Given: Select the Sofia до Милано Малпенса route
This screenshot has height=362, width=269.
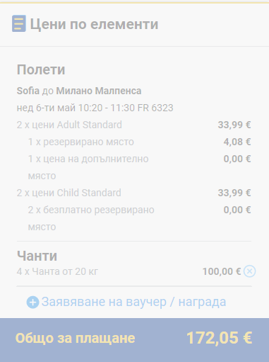Looking at the screenshot, I should (x=79, y=91).
